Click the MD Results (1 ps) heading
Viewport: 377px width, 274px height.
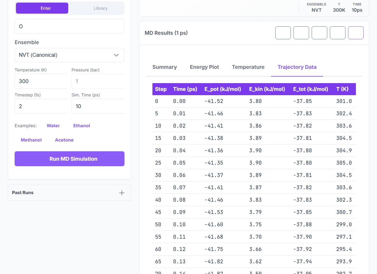click(x=166, y=33)
